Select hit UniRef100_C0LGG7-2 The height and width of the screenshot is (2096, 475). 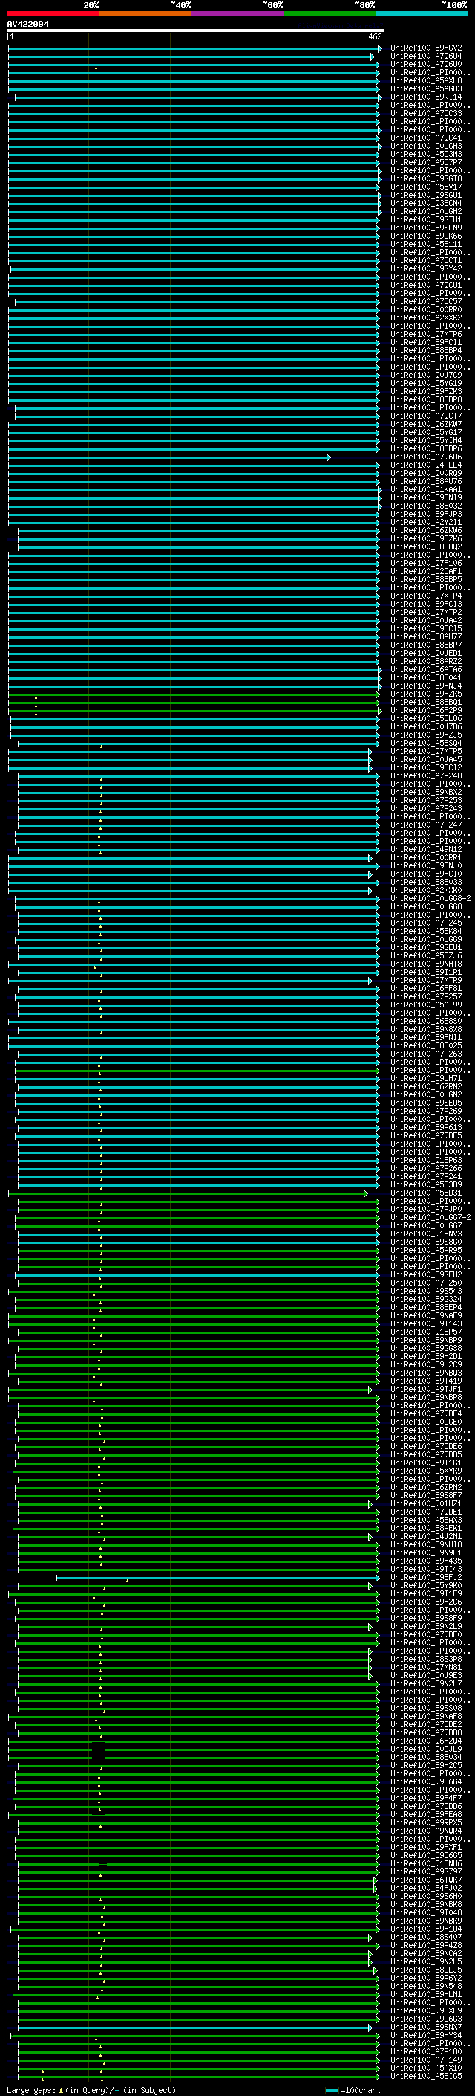[x=430, y=1218]
